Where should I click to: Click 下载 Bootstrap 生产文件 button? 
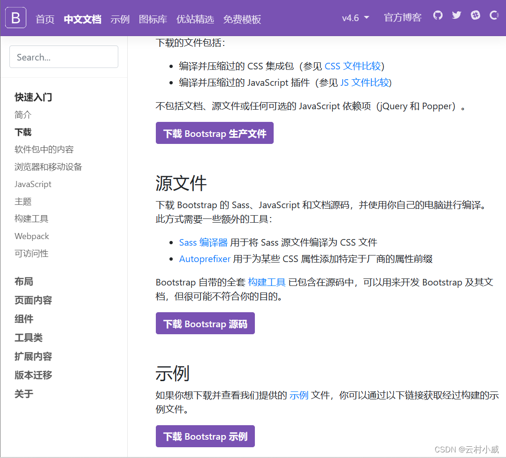[215, 133]
